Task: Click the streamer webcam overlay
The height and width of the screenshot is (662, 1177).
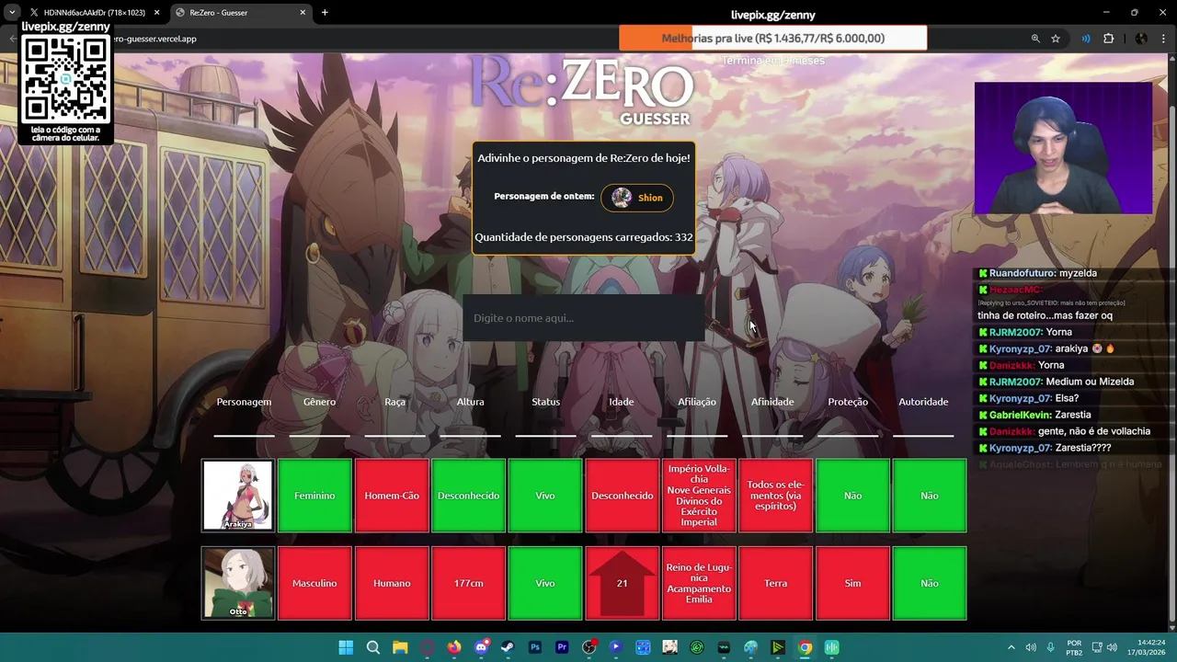Action: click(1063, 148)
